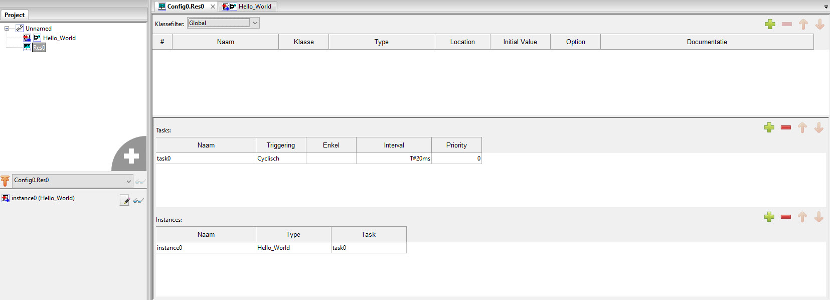Viewport: 830px width, 300px height.
Task: Select the instance0 name cell in Instances table
Action: (206, 248)
